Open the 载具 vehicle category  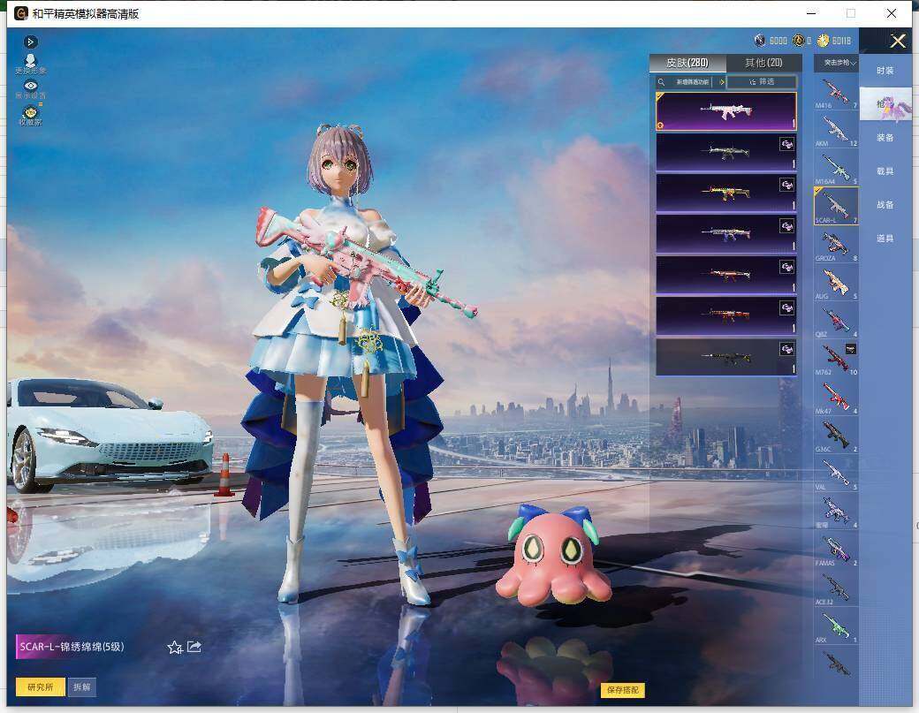(885, 171)
